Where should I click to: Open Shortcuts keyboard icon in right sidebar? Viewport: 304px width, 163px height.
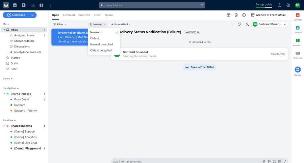tap(298, 55)
